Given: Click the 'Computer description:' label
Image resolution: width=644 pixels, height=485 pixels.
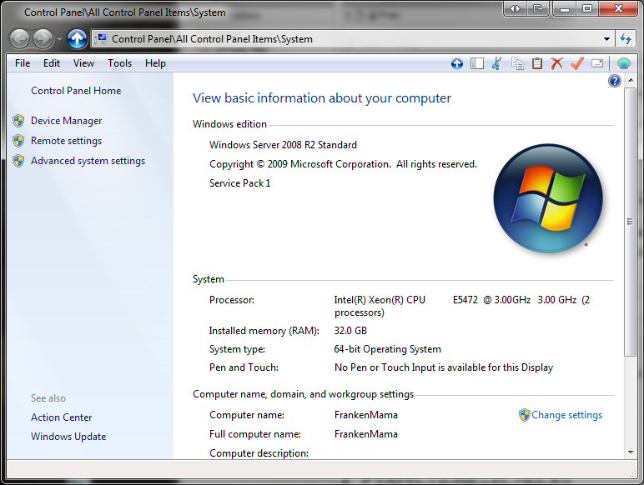Looking at the screenshot, I should pyautogui.click(x=259, y=453).
